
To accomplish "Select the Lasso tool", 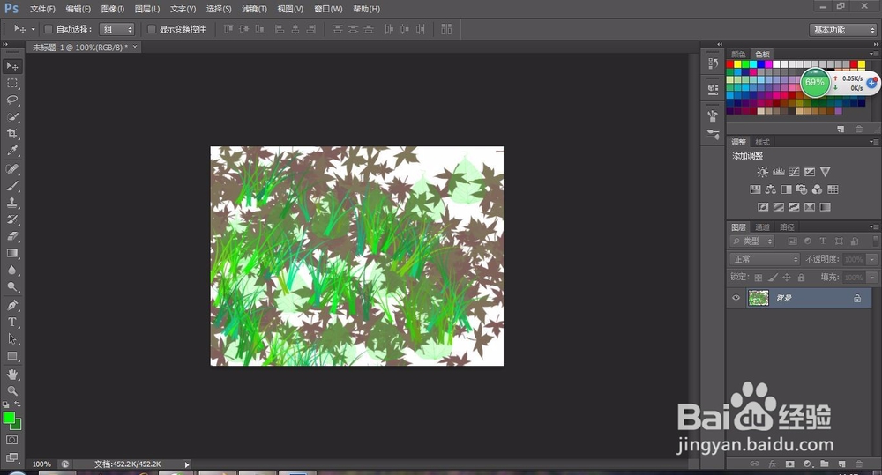I will coord(12,100).
